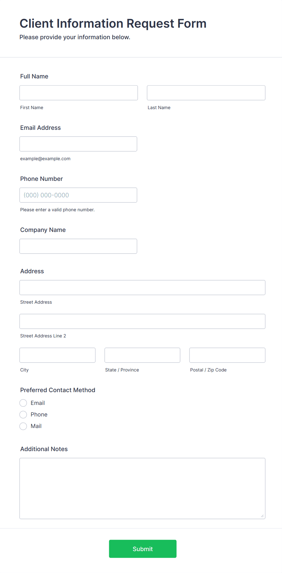
Task: Click the Address section label
Action: (x=32, y=271)
